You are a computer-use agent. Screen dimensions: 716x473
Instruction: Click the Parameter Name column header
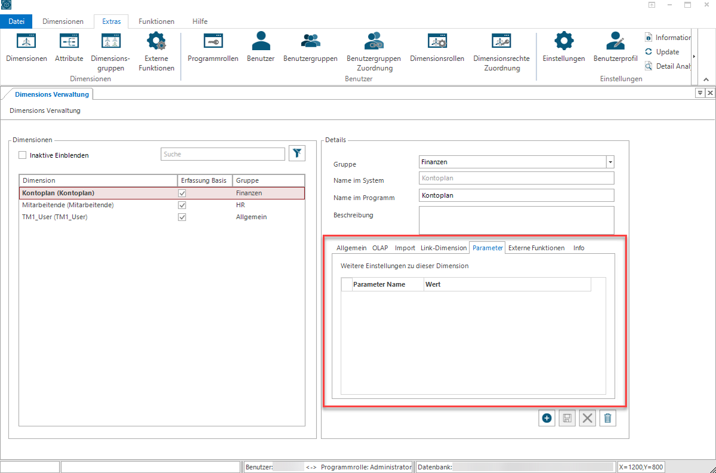(x=388, y=284)
